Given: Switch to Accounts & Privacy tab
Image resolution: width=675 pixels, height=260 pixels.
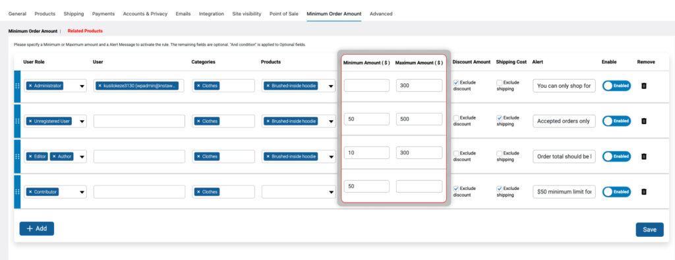Looking at the screenshot, I should (145, 14).
